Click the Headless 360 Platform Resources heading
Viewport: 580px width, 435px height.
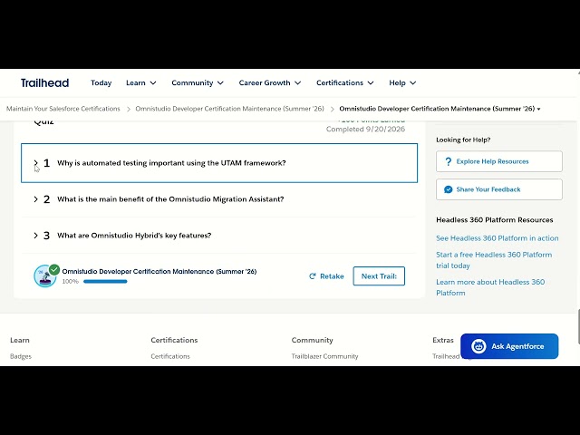coord(495,219)
